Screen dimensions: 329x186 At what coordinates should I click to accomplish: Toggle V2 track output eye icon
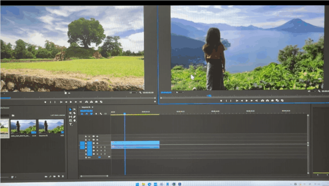click(x=97, y=140)
